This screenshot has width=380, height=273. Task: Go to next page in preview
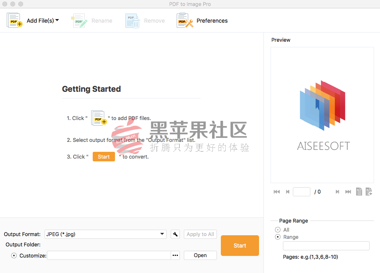point(337,192)
